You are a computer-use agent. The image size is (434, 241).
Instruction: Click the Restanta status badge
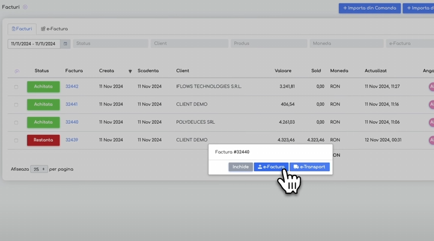pyautogui.click(x=43, y=140)
